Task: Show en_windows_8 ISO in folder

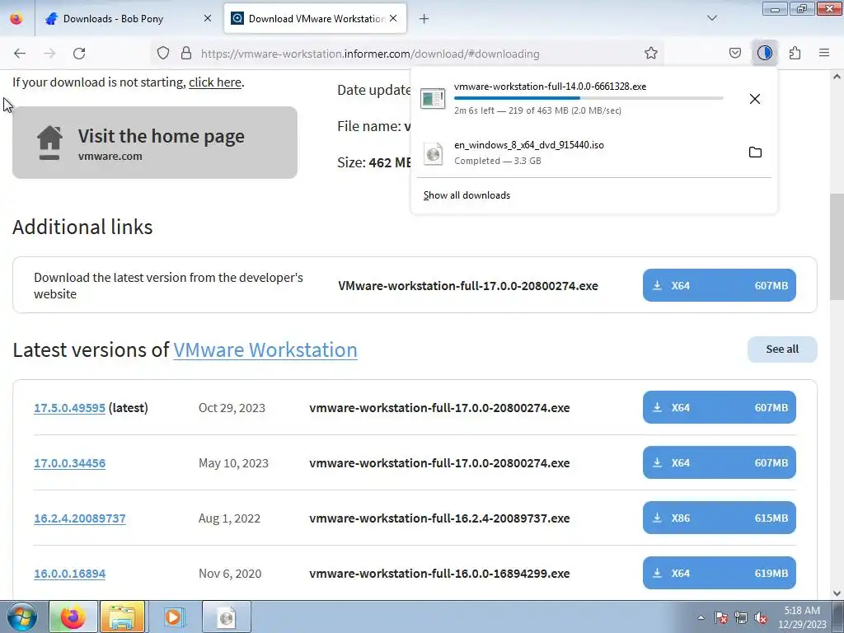Action: (755, 152)
